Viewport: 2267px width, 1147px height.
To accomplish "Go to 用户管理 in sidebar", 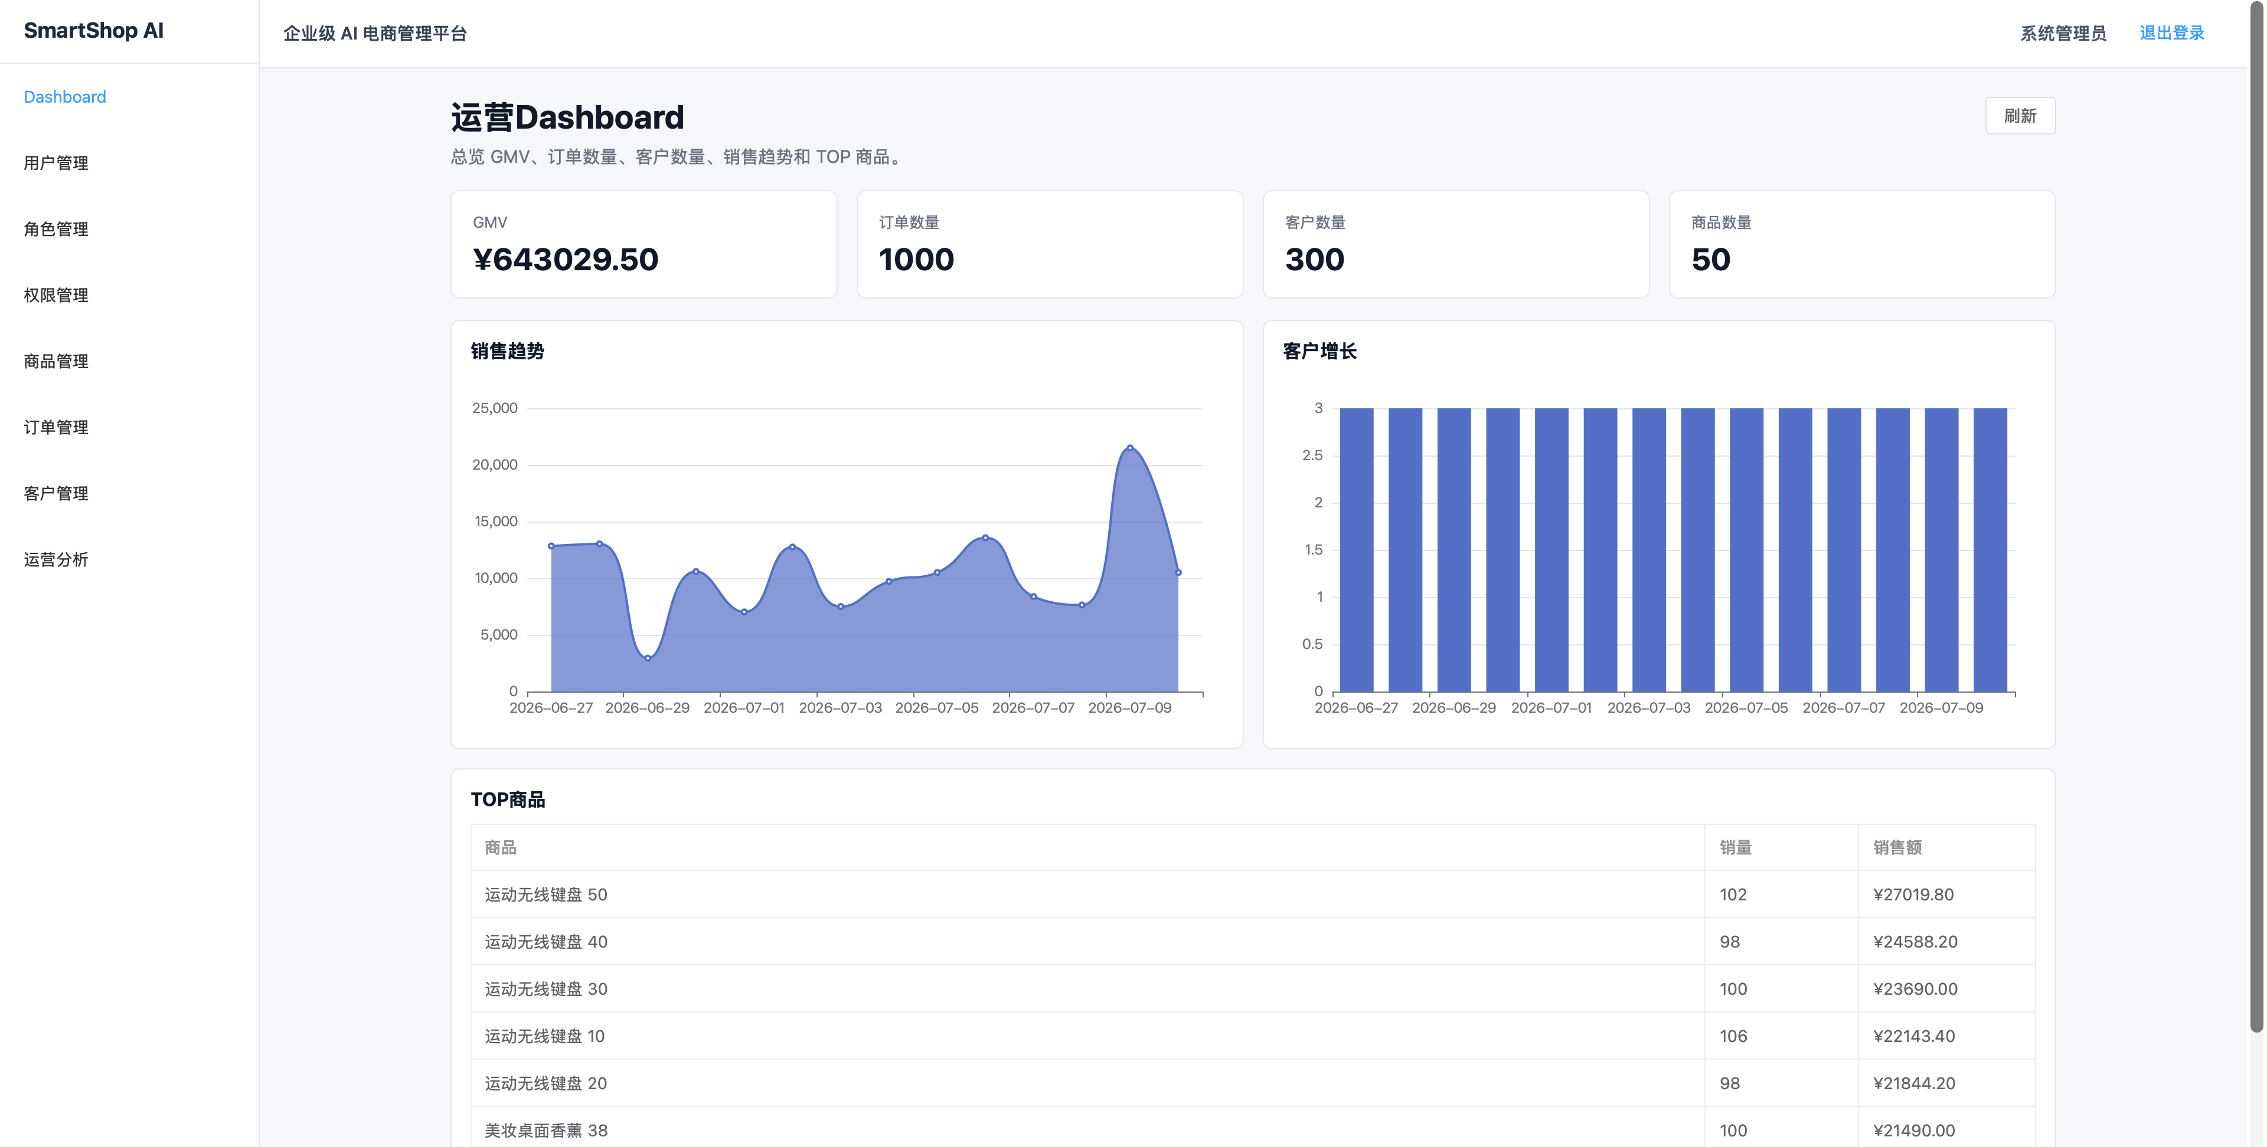I will (x=56, y=163).
